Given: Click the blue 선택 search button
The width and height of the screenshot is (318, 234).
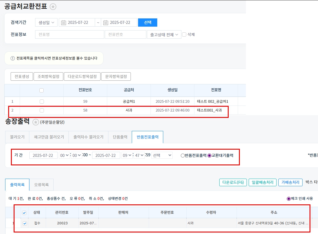Looking at the screenshot, I should point(147,23).
